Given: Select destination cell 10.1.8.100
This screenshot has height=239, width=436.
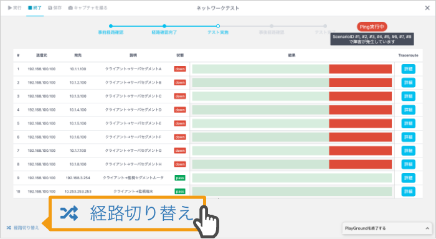Looking at the screenshot, I should tap(78, 164).
